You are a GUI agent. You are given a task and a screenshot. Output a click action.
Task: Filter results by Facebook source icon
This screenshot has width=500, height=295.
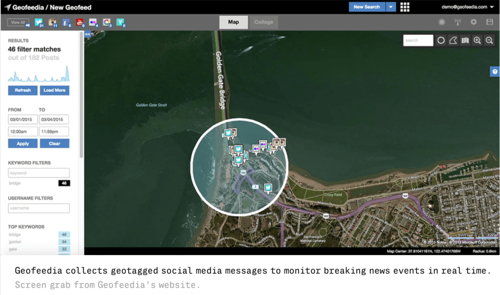66,22
